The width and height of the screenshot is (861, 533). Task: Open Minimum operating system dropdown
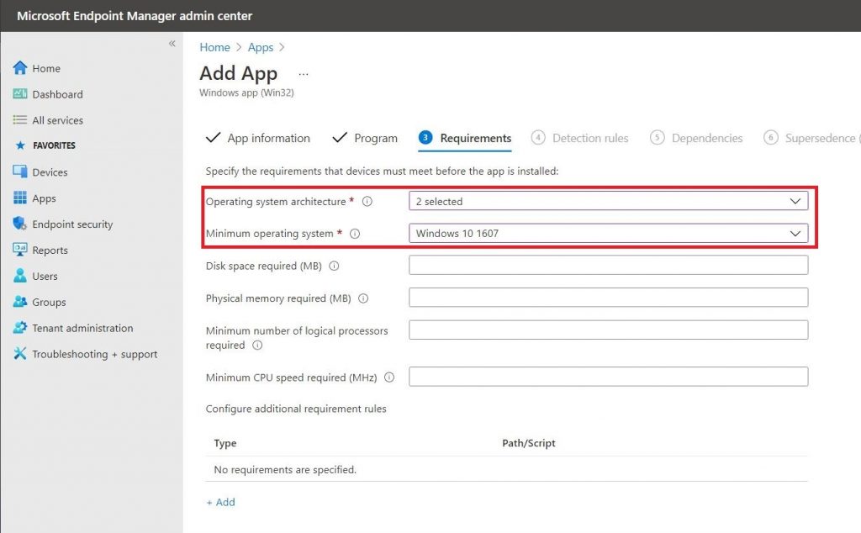609,233
